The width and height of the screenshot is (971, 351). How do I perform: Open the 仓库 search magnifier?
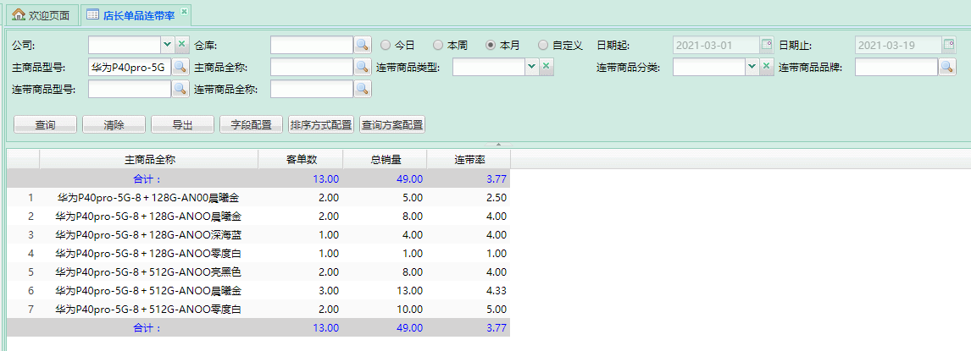pyautogui.click(x=363, y=45)
